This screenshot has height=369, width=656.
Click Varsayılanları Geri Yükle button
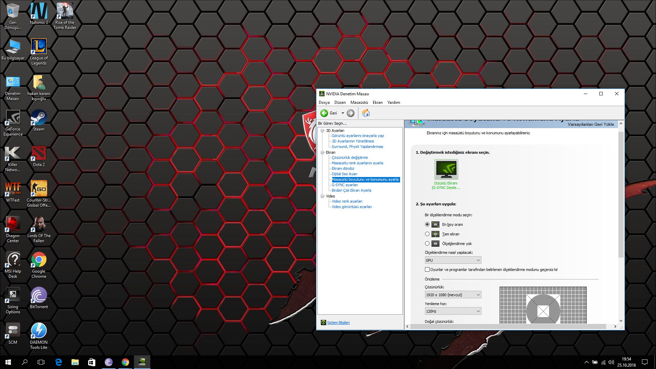(591, 124)
